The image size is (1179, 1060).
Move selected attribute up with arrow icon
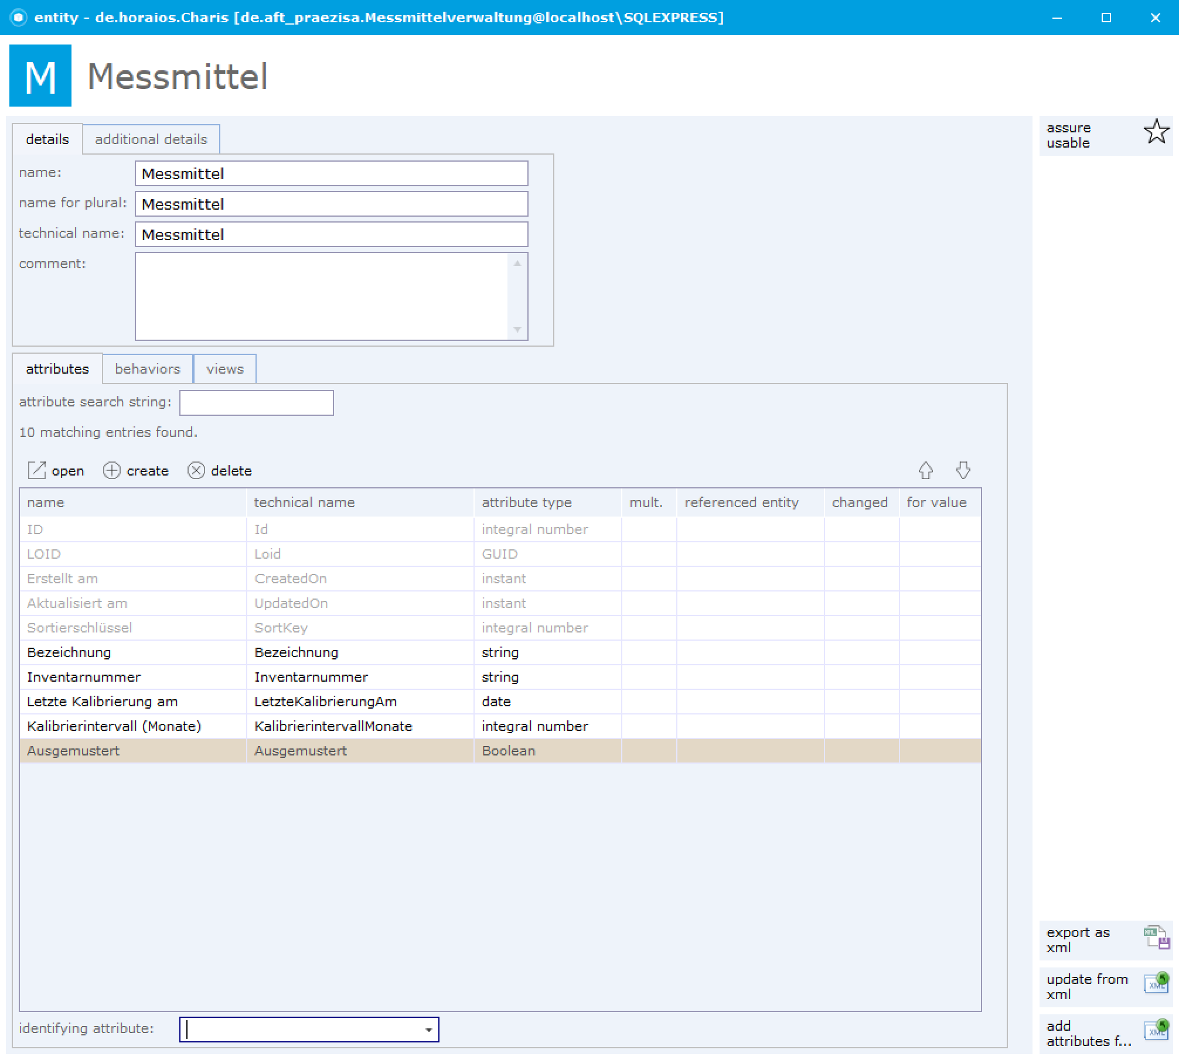925,470
